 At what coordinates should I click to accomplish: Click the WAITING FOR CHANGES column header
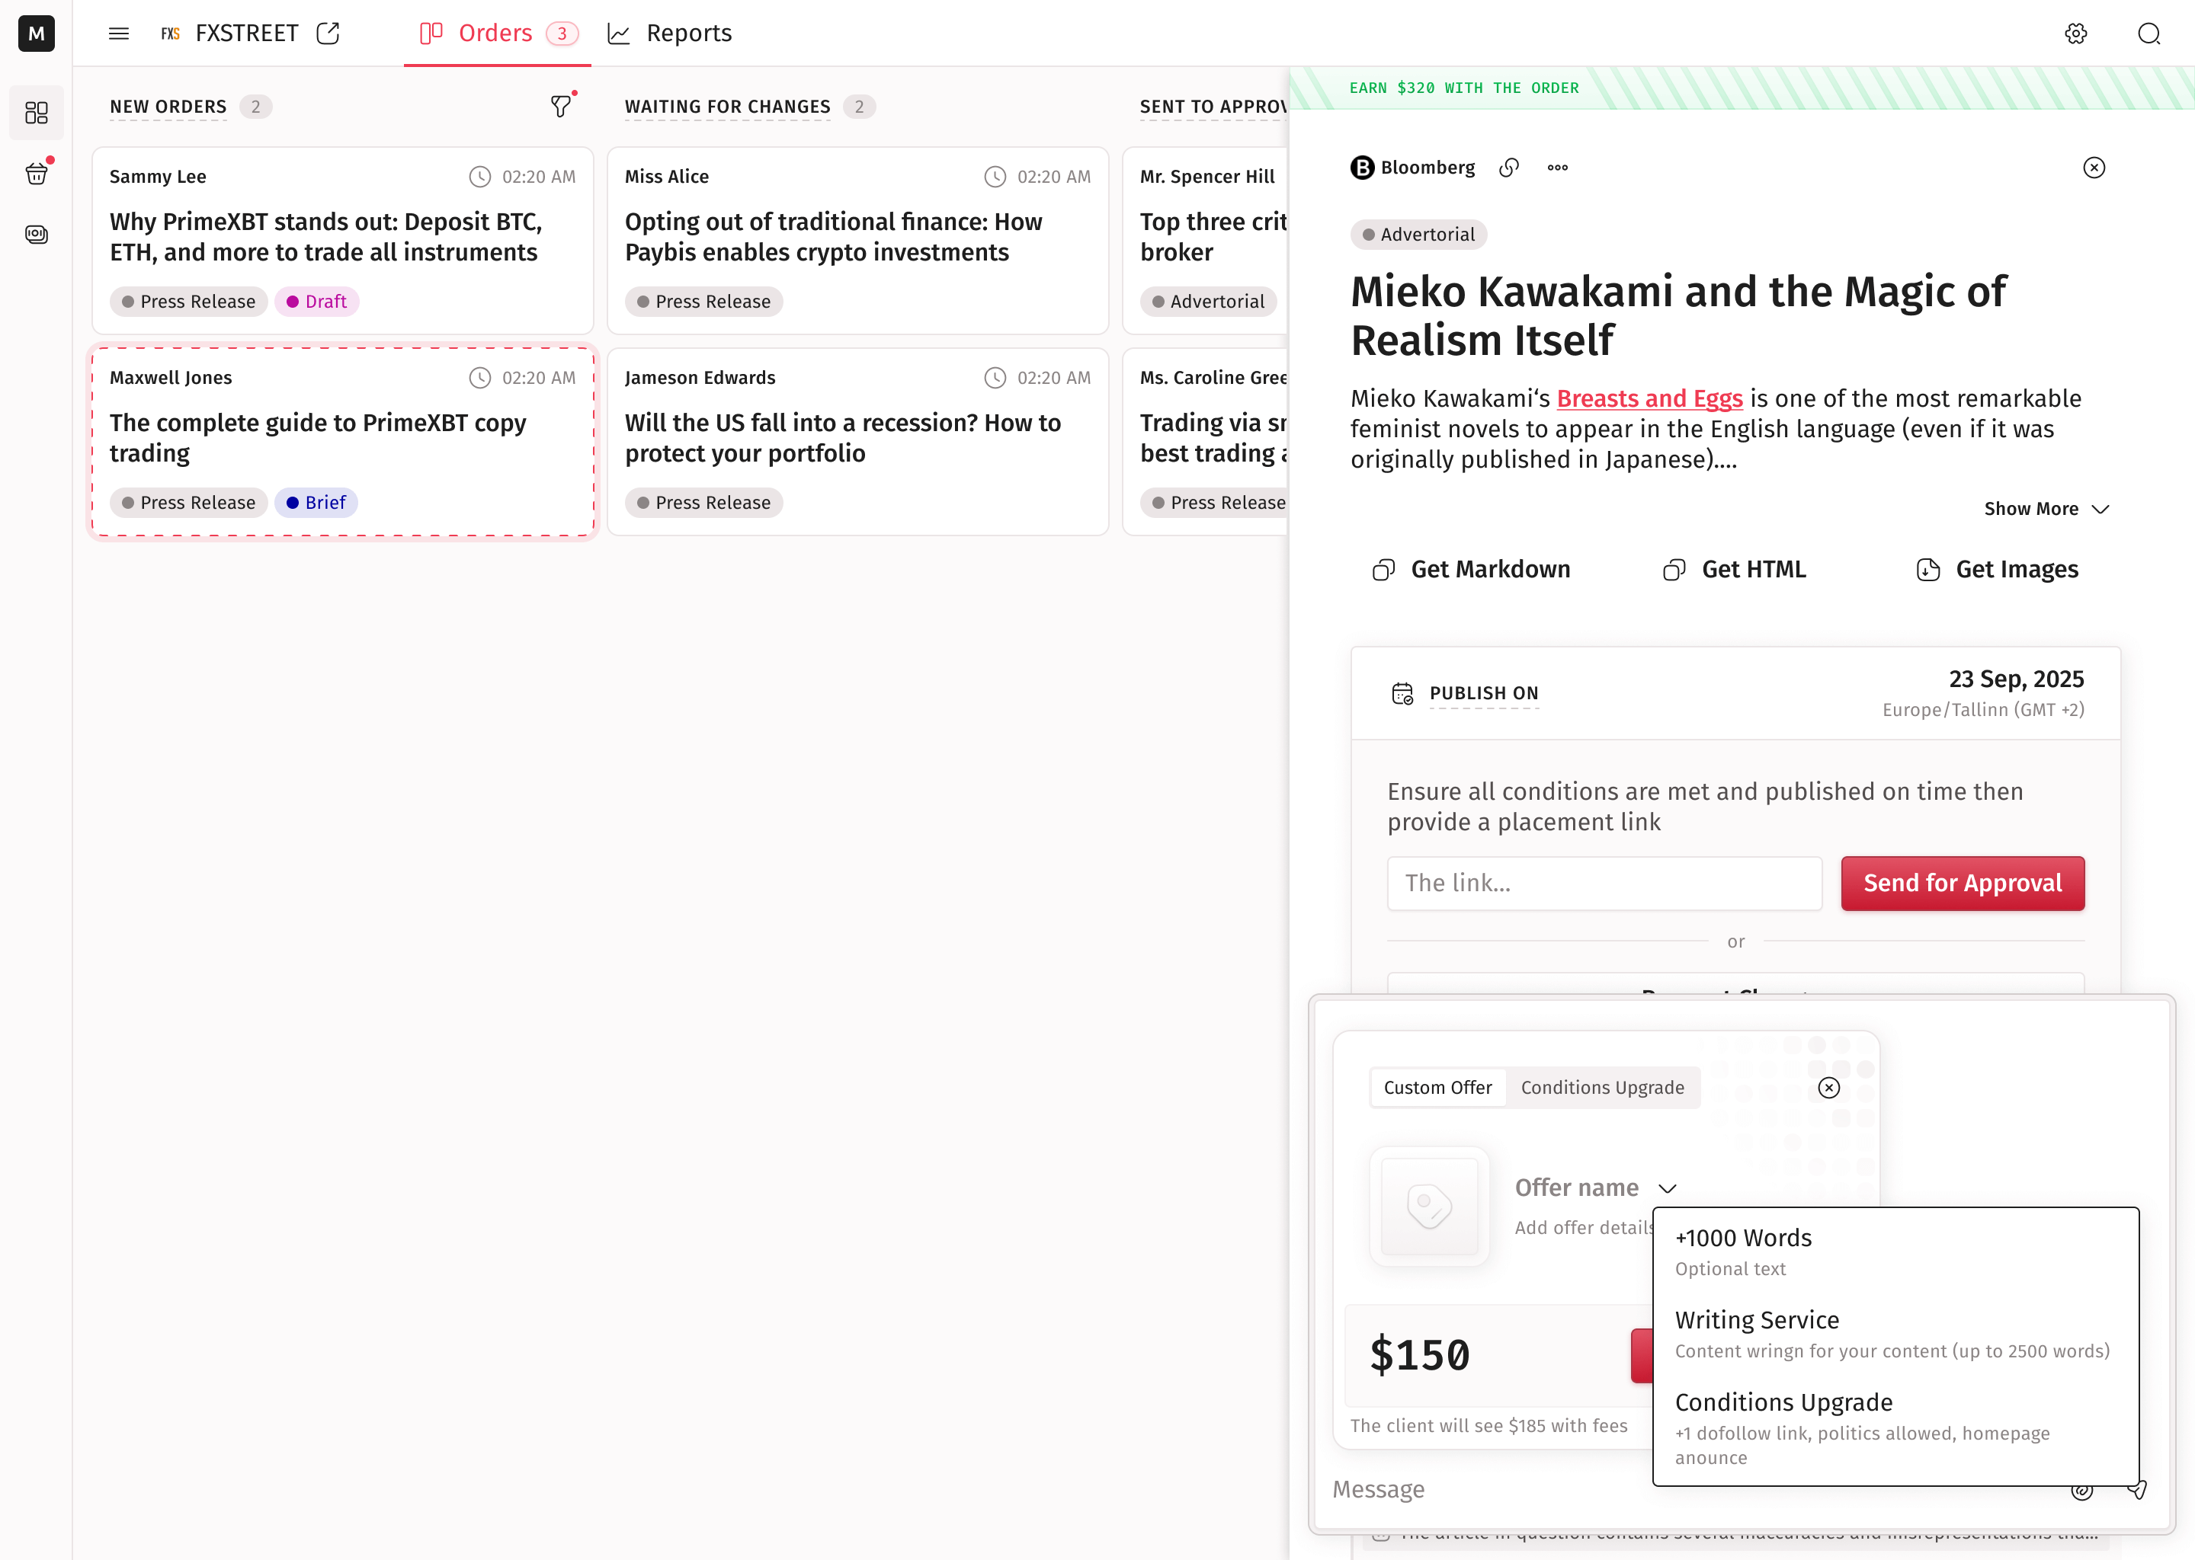(x=728, y=107)
